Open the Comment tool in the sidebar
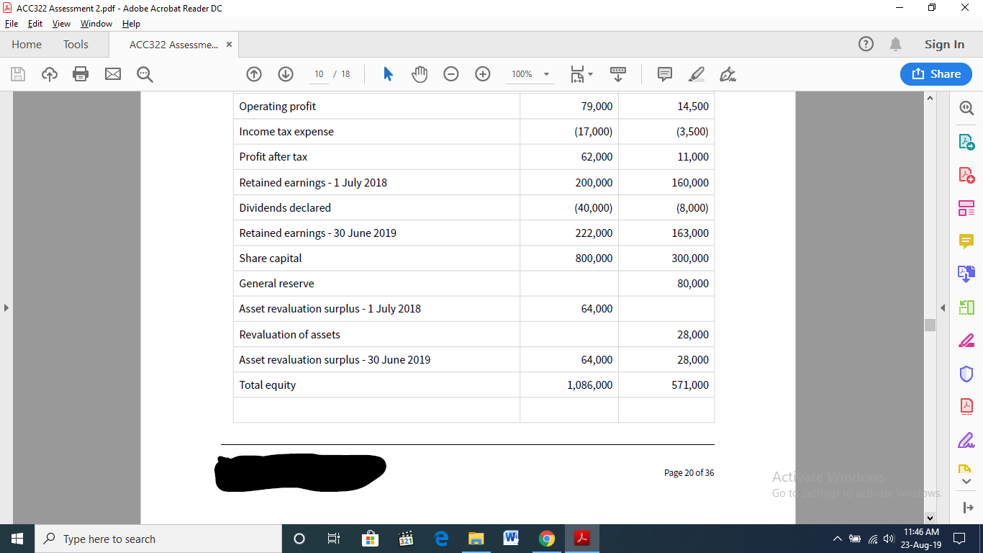This screenshot has height=553, width=983. tap(966, 240)
